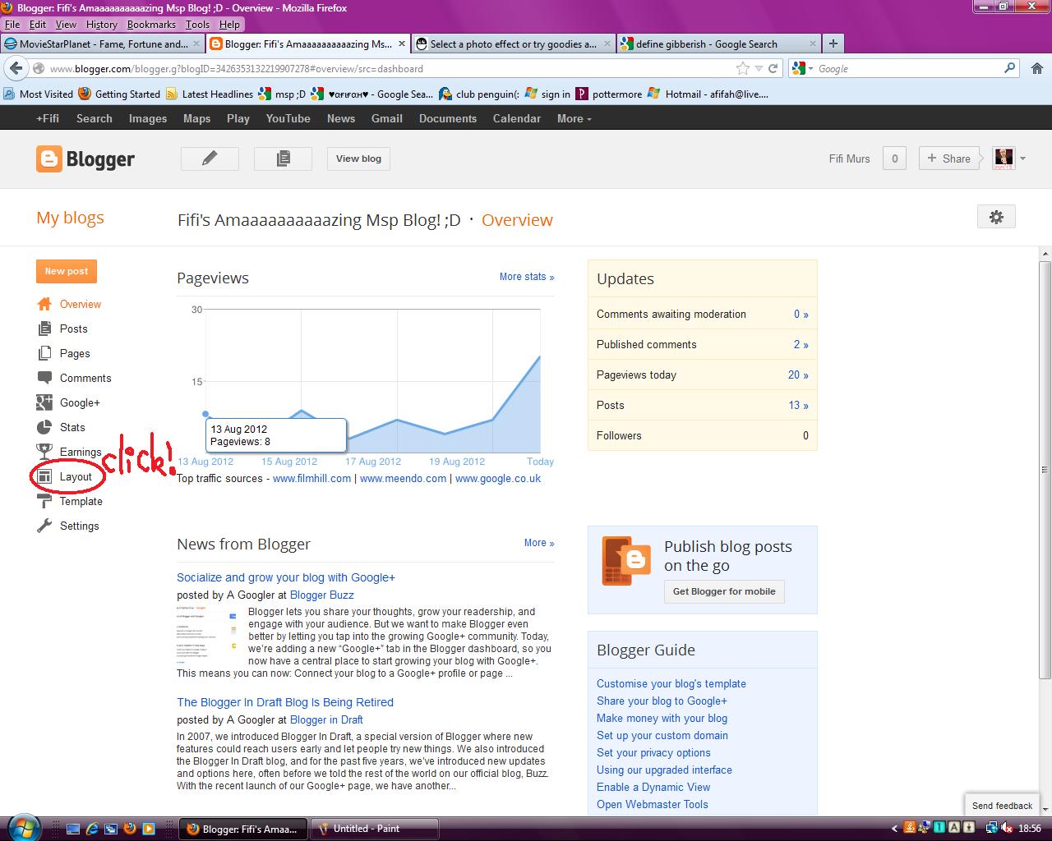Image resolution: width=1052 pixels, height=841 pixels.
Task: Click Pageviews today 20 link
Action: point(798,375)
